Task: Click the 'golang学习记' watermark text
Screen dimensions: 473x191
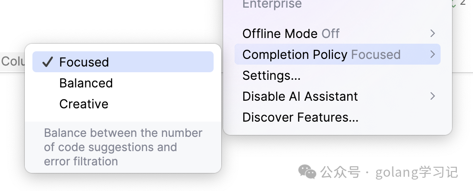Action: (x=416, y=172)
